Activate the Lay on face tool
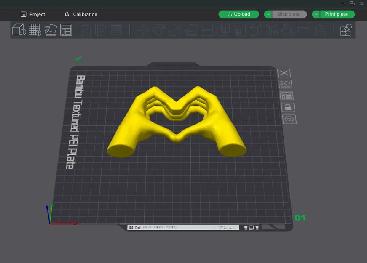Image resolution: width=367 pixels, height=263 pixels. click(190, 29)
